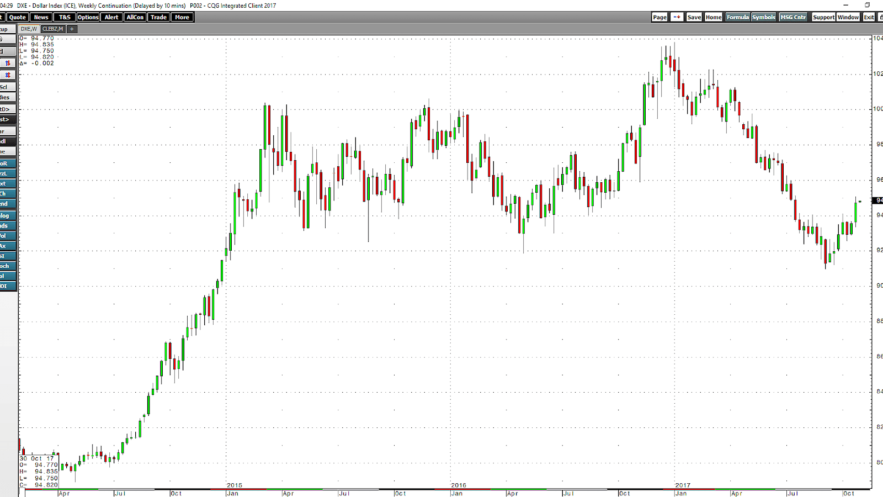Open the Quote toolbar button

[17, 17]
